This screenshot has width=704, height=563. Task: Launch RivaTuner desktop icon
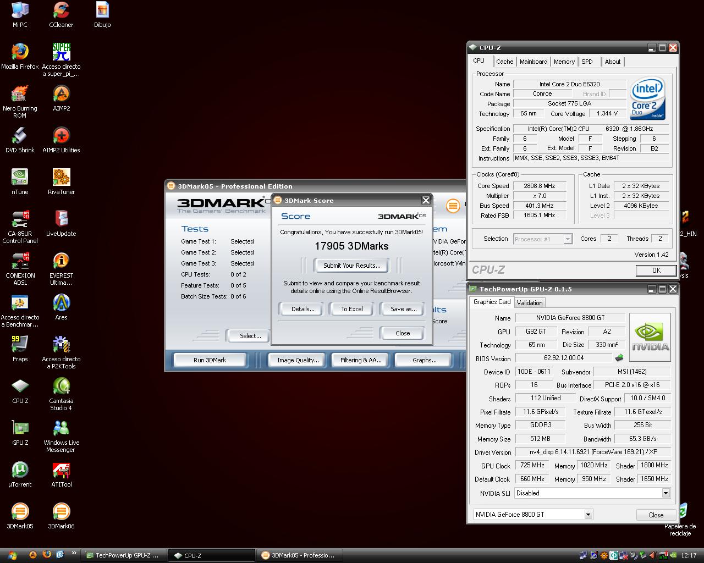(x=61, y=181)
